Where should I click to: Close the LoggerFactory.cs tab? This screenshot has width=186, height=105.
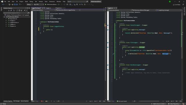point(44,8)
